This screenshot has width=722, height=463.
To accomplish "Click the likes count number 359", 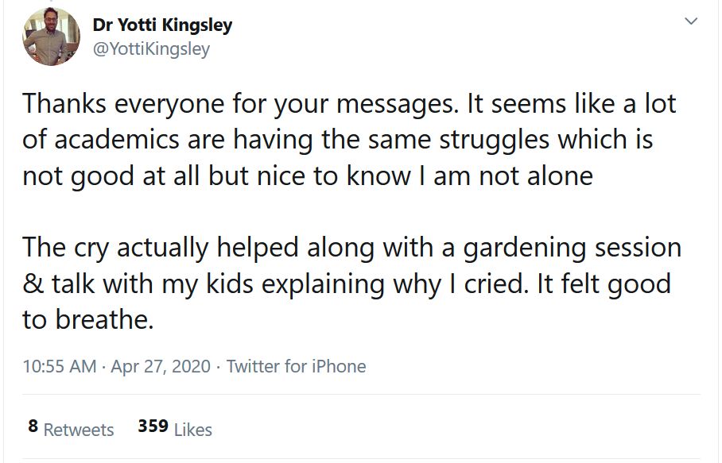I will pyautogui.click(x=153, y=426).
